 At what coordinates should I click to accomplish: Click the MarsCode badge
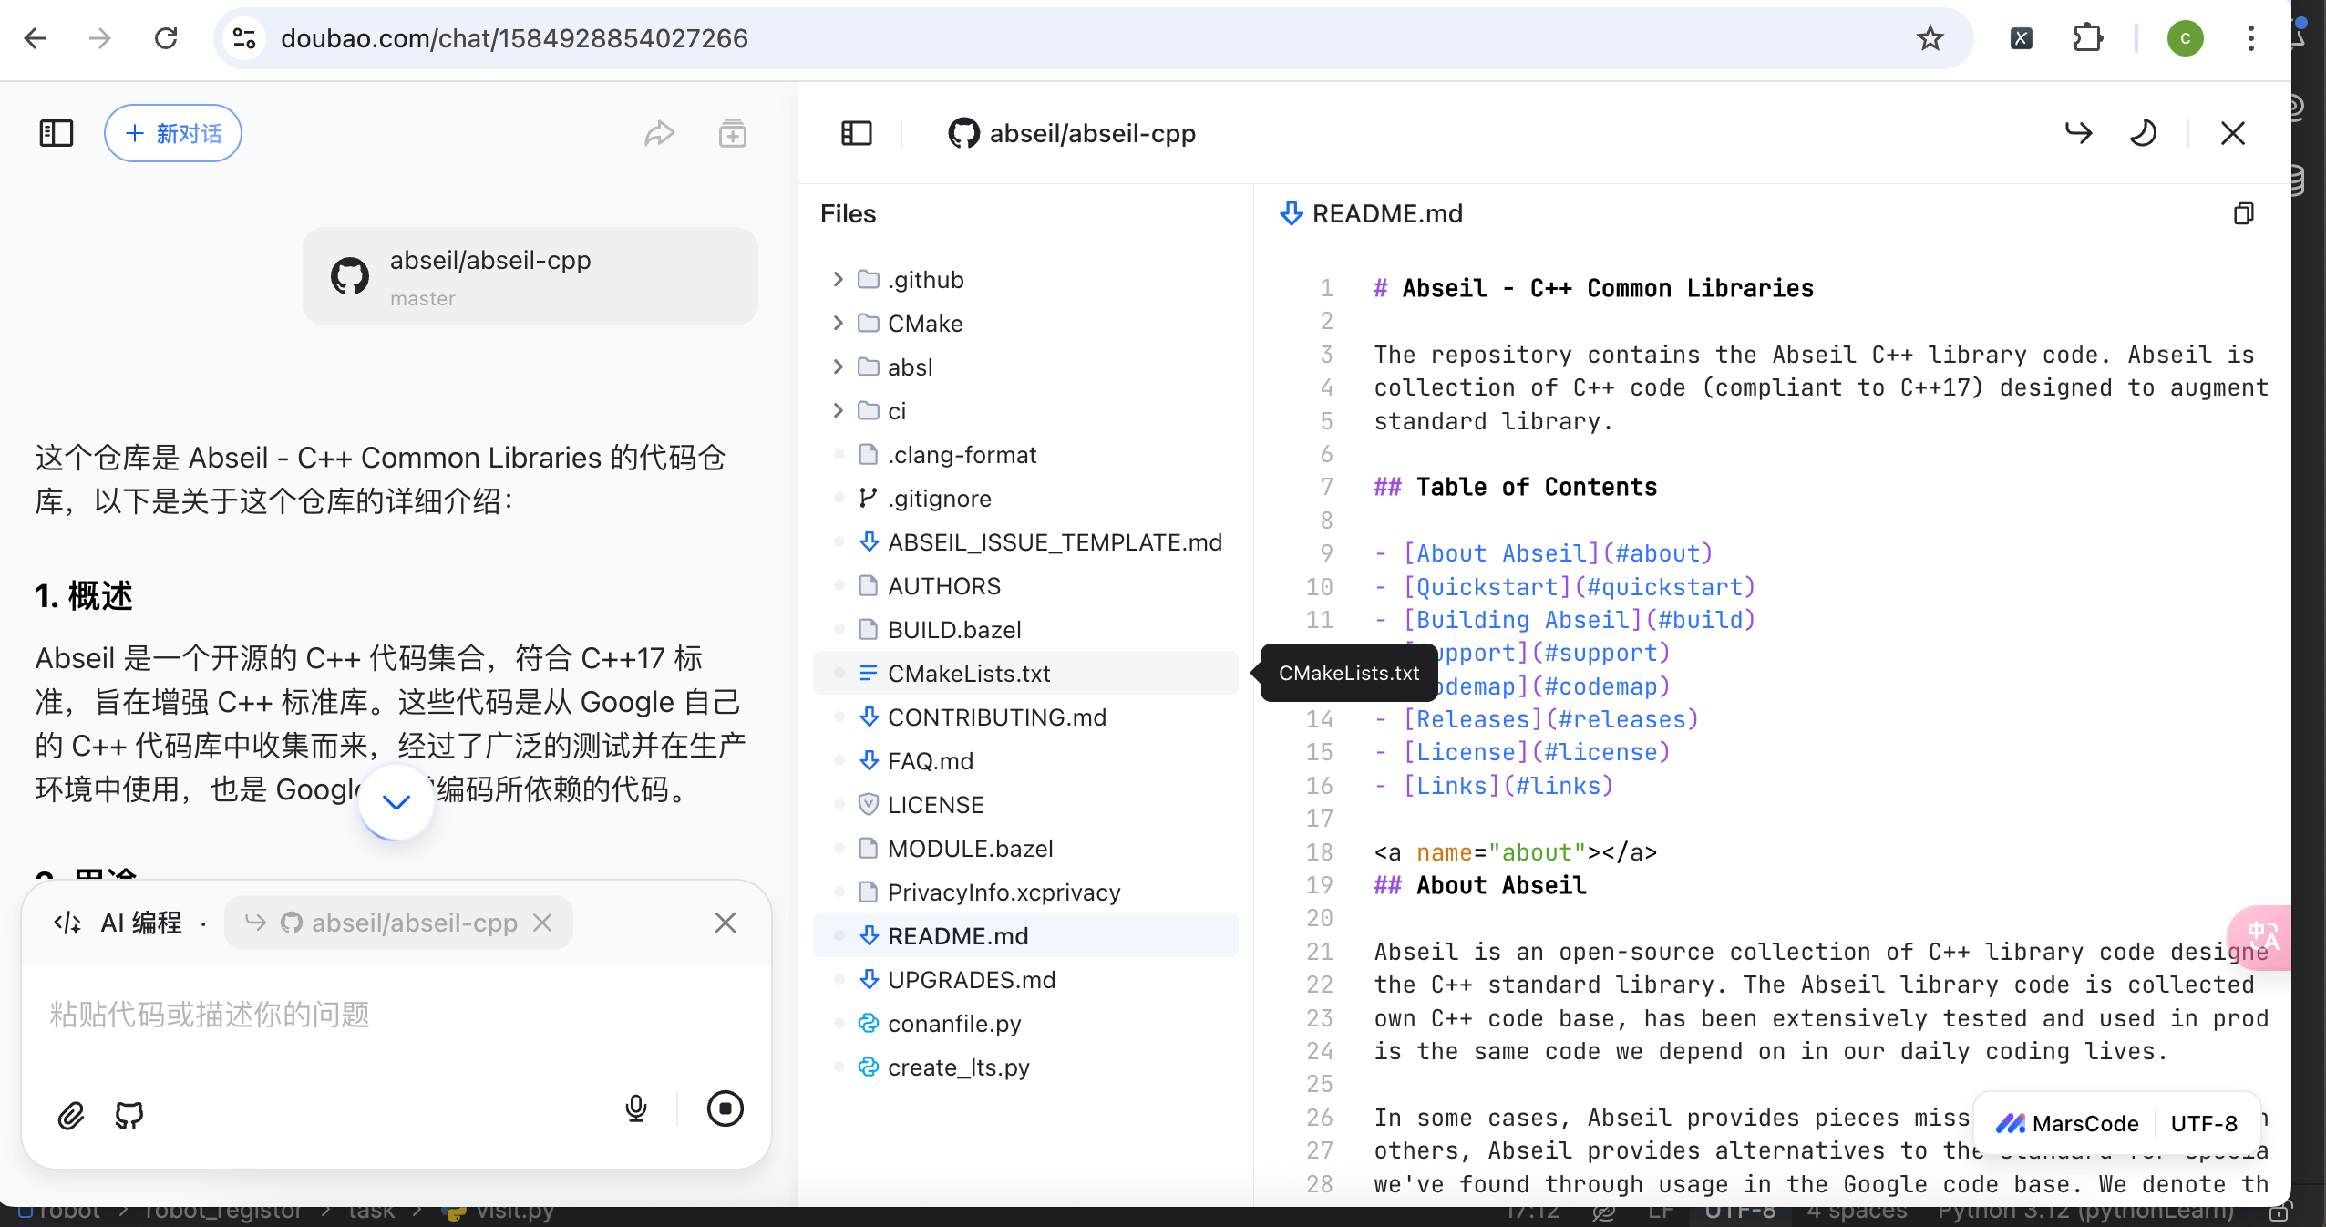tap(2067, 1123)
